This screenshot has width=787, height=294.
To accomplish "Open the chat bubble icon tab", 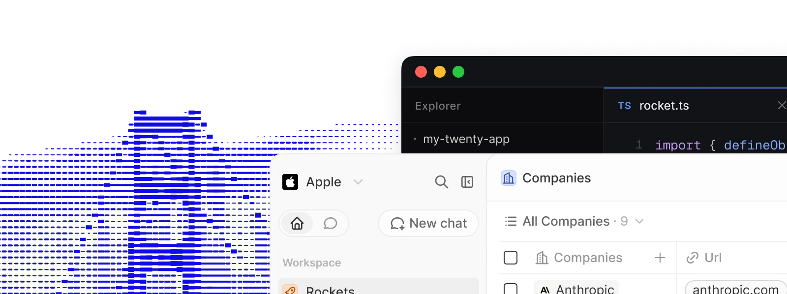I will (331, 223).
